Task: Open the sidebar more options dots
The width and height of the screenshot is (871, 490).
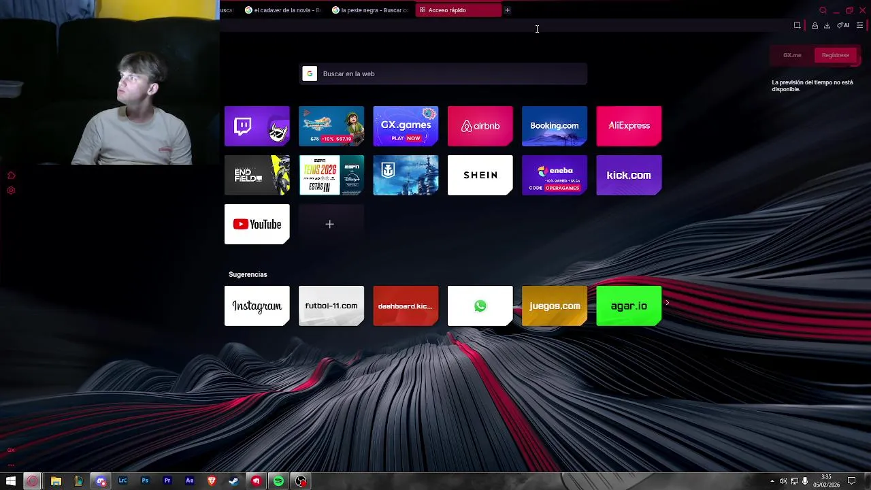Action: (11, 465)
